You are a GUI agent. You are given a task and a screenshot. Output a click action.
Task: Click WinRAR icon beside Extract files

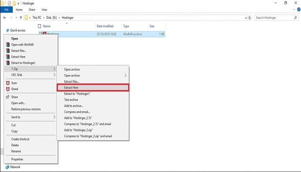[x=8, y=51]
